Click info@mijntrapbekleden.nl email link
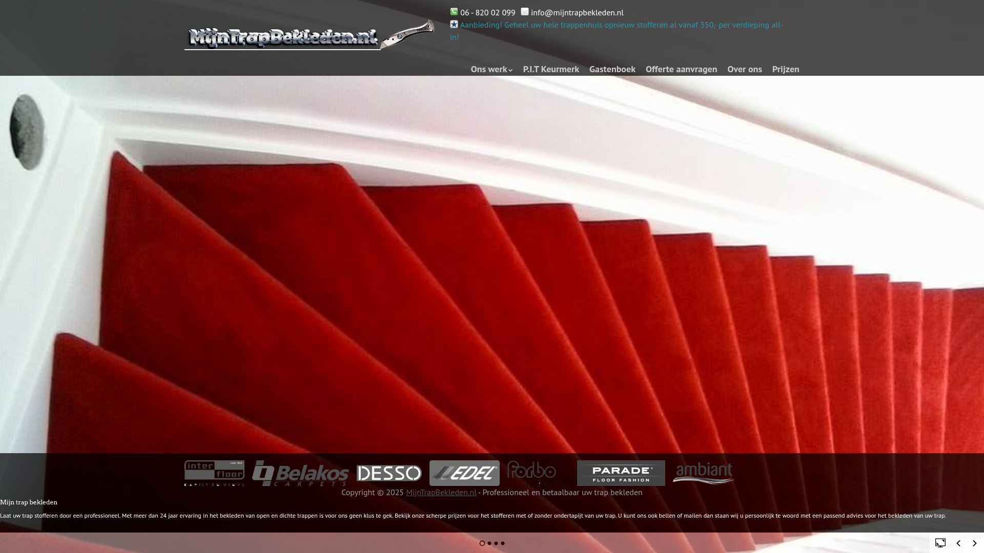 click(577, 12)
